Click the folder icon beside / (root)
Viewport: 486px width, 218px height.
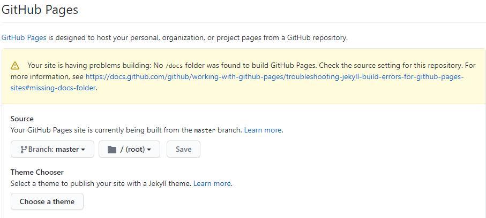point(112,150)
